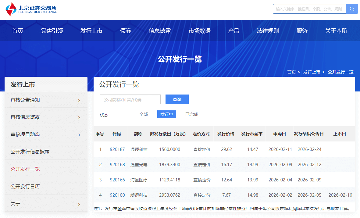The height and width of the screenshot is (218, 360).
Task: Sort table by 申购日 column header
Action: [279, 134]
